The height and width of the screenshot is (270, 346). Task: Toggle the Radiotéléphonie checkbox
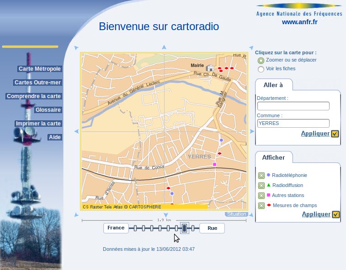pyautogui.click(x=261, y=176)
